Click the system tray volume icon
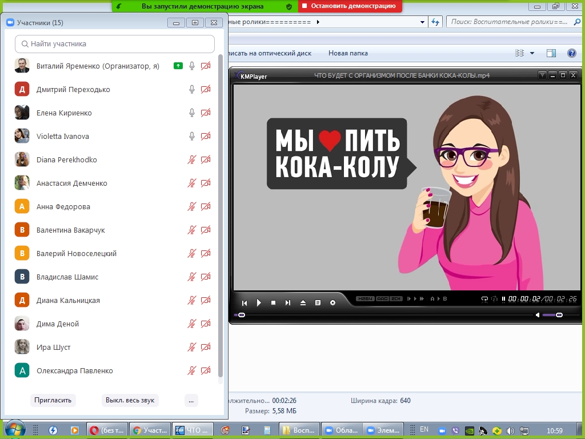Screen dimensions: 585x439 click(510, 431)
